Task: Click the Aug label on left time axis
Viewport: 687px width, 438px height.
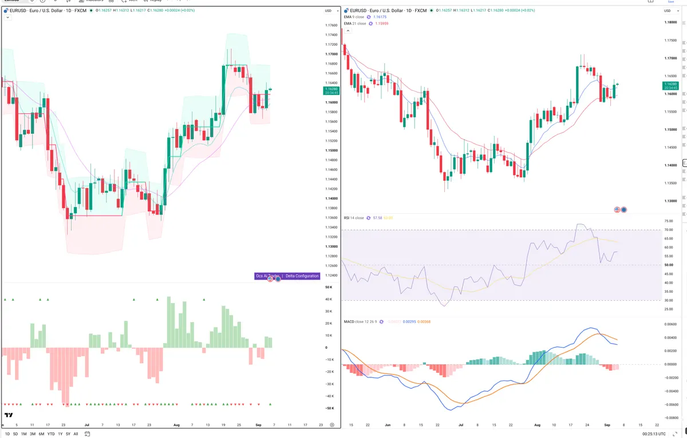Action: (175, 425)
